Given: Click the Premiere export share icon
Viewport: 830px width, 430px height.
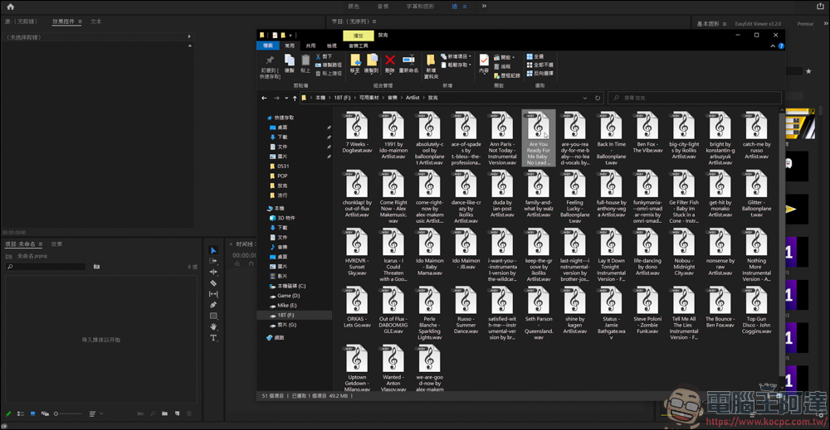Looking at the screenshot, I should [x=819, y=7].
